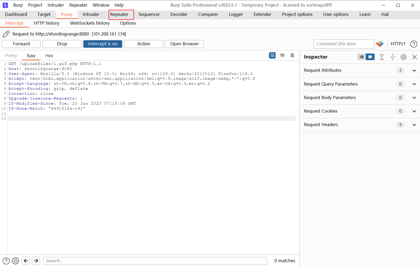Switch to the Intruder tool tab
420x267 pixels.
91,15
